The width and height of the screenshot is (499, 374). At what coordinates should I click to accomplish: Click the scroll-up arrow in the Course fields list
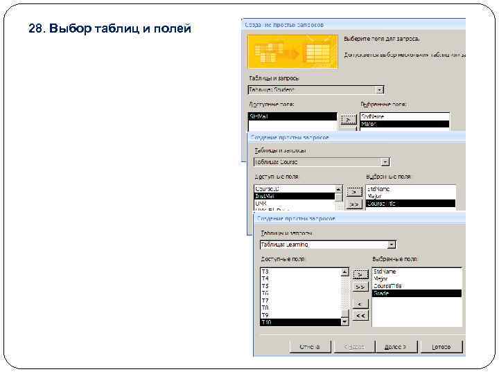(339, 189)
